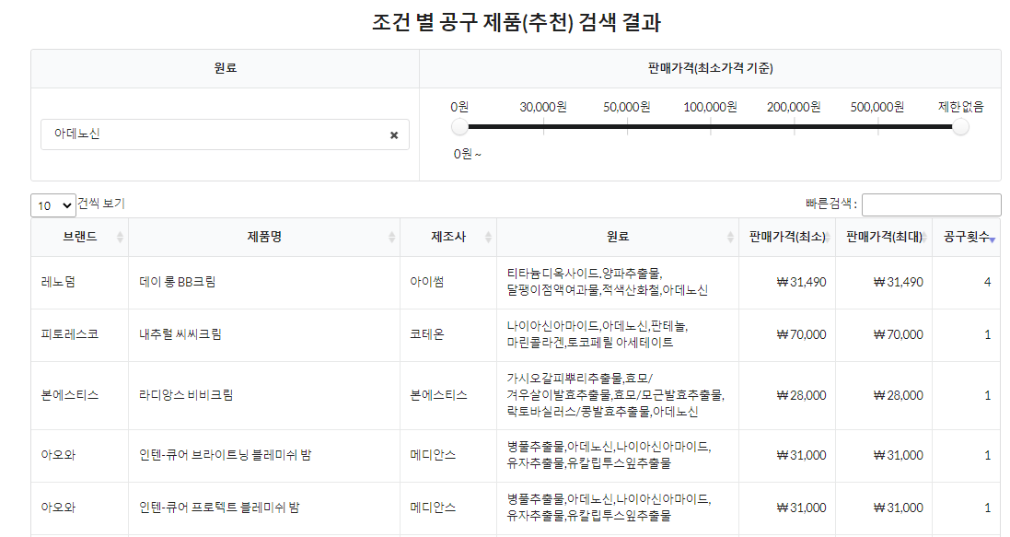Click the 아데노신 ingredient input box

pyautogui.click(x=225, y=134)
